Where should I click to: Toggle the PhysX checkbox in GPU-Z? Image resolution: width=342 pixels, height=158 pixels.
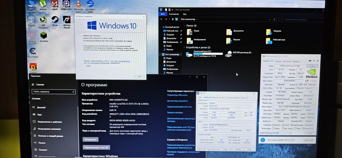pos(295,129)
